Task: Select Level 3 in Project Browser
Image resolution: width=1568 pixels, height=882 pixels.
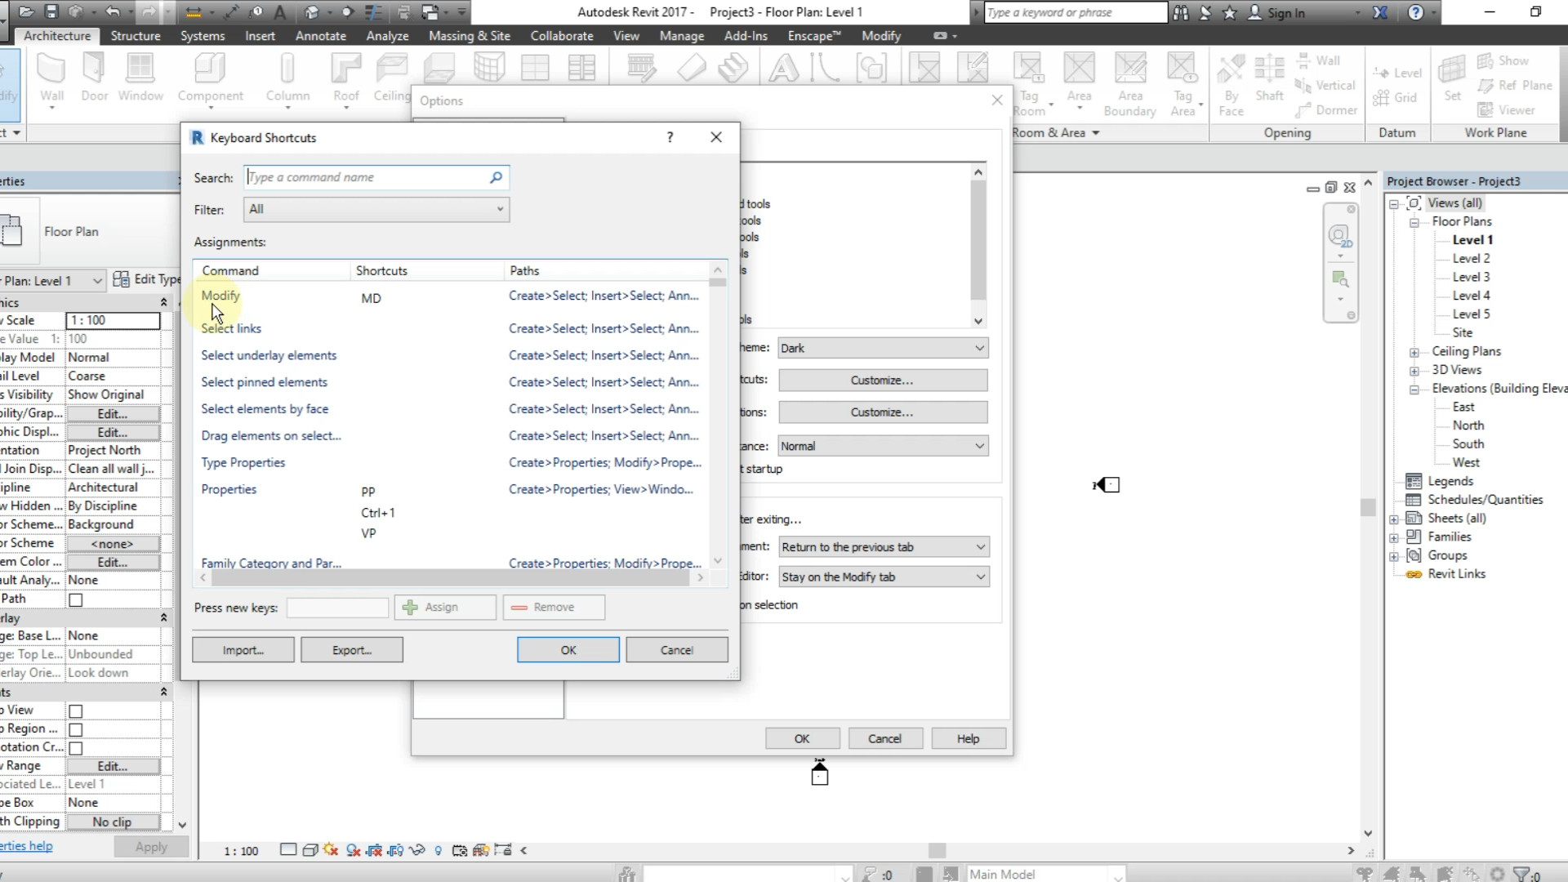Action: point(1471,277)
